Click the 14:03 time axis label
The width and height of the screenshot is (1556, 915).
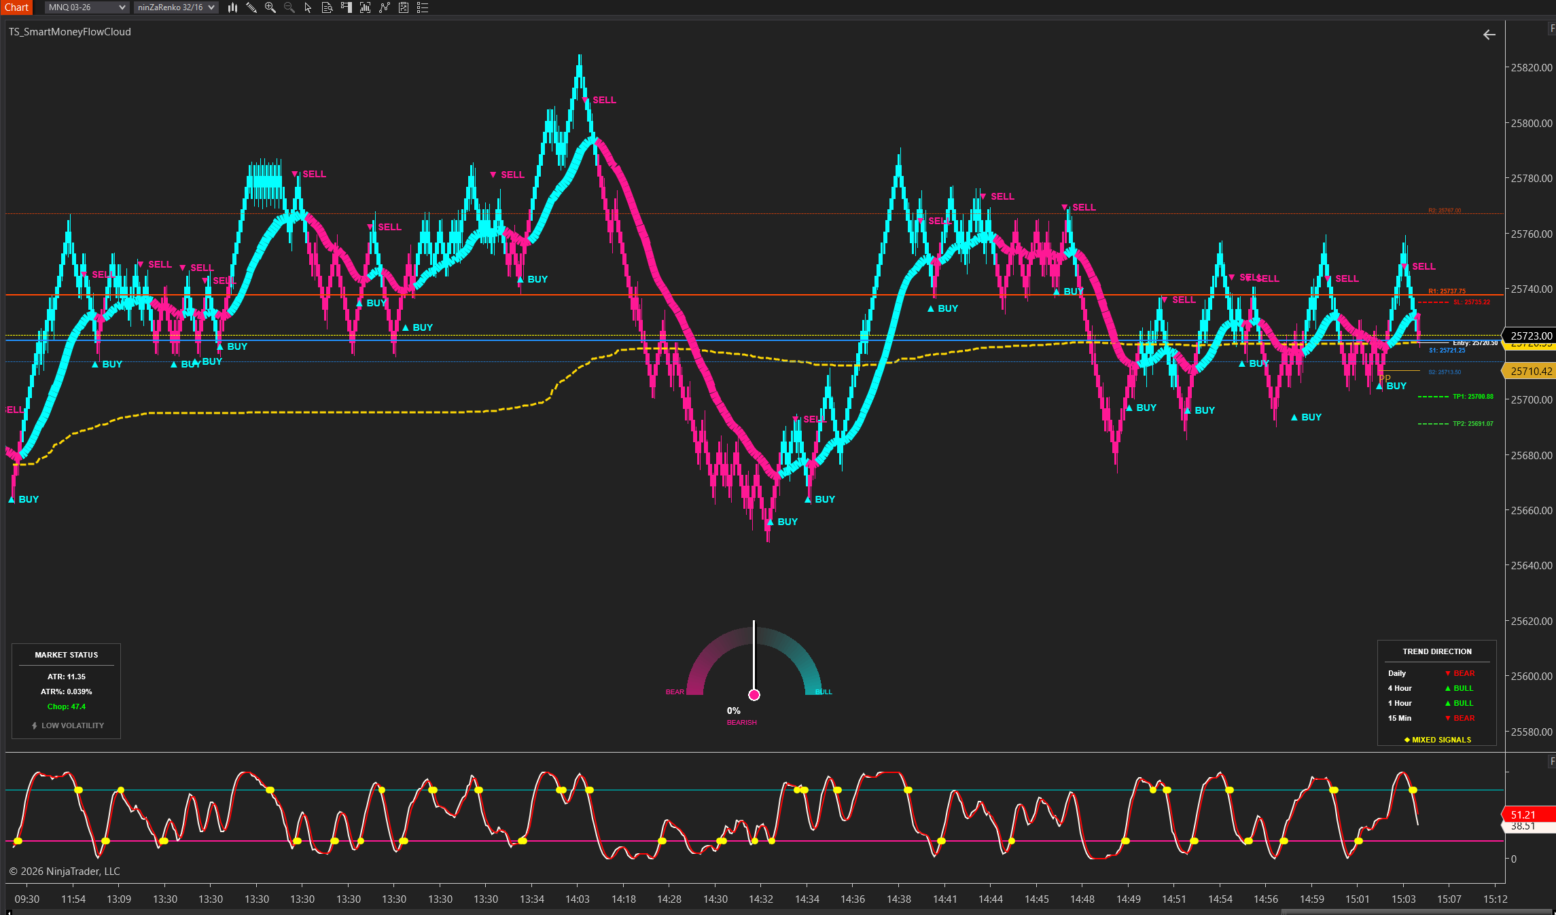(577, 899)
